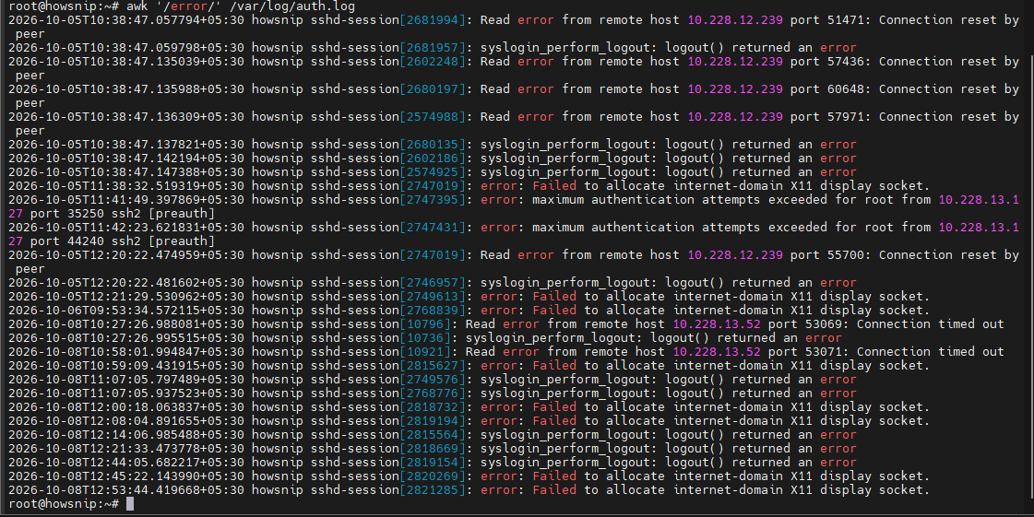The image size is (1034, 517).
Task: Select PID 2819194 in the log
Action: click(x=433, y=421)
